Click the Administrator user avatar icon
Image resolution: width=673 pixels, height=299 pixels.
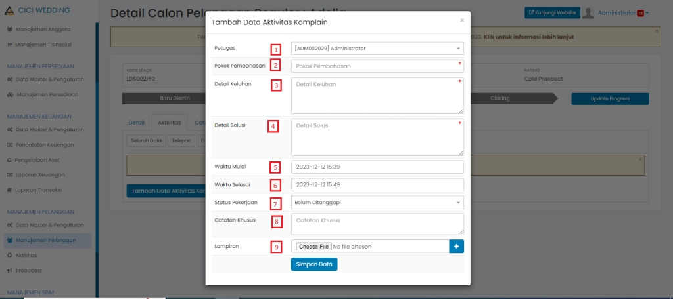click(x=589, y=13)
